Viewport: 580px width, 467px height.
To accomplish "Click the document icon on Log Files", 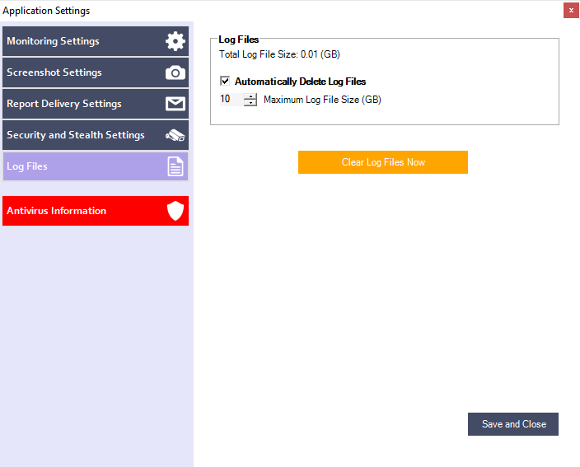I will [x=175, y=166].
